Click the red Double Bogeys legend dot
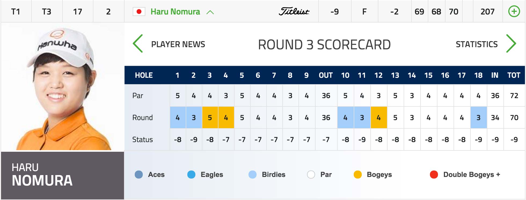This screenshot has width=526, height=200. [x=434, y=175]
